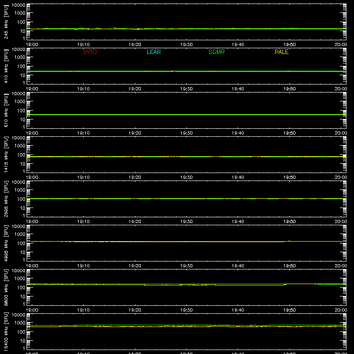
Task: Click the 10 tick label on 15400 MHz plot
Action: [x=23, y=341]
